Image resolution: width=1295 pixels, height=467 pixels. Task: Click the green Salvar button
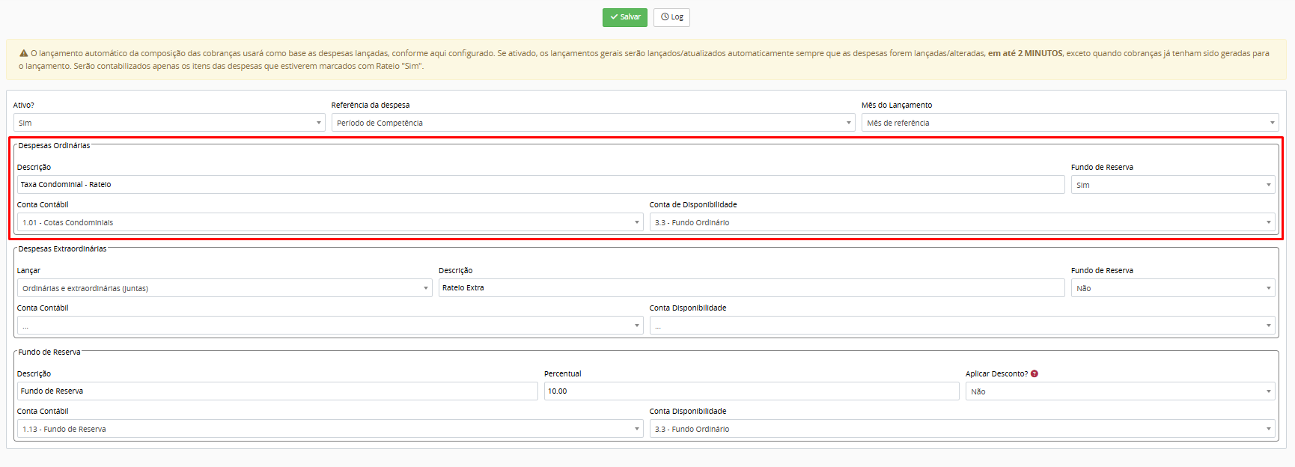pos(624,17)
